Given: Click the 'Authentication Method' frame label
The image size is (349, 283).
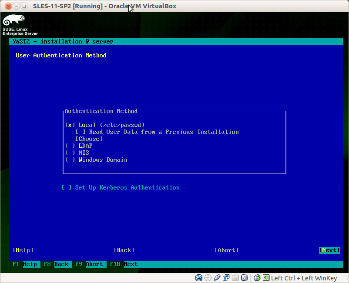Looking at the screenshot, I should click(101, 111).
